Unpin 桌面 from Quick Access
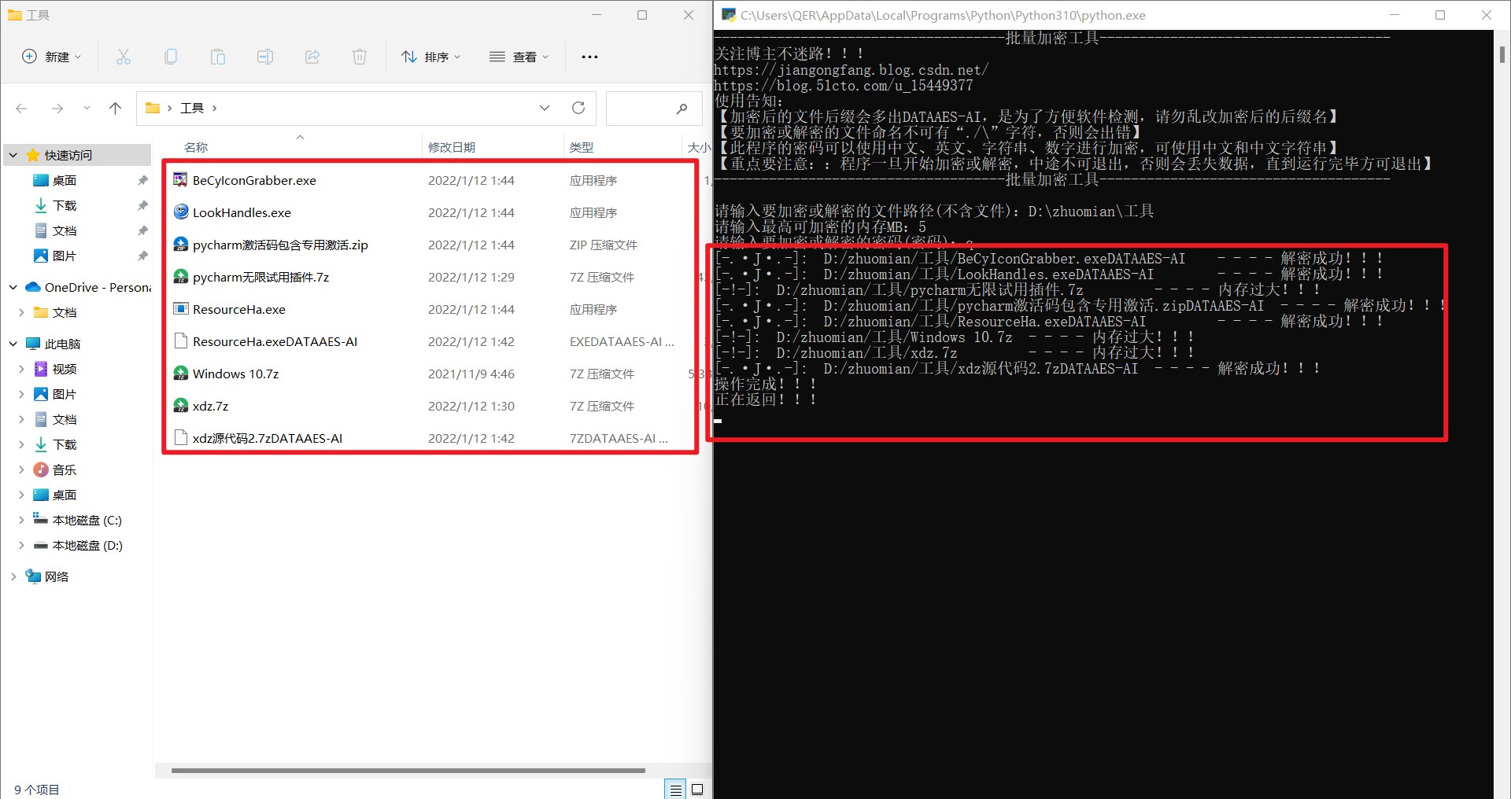 [x=142, y=180]
